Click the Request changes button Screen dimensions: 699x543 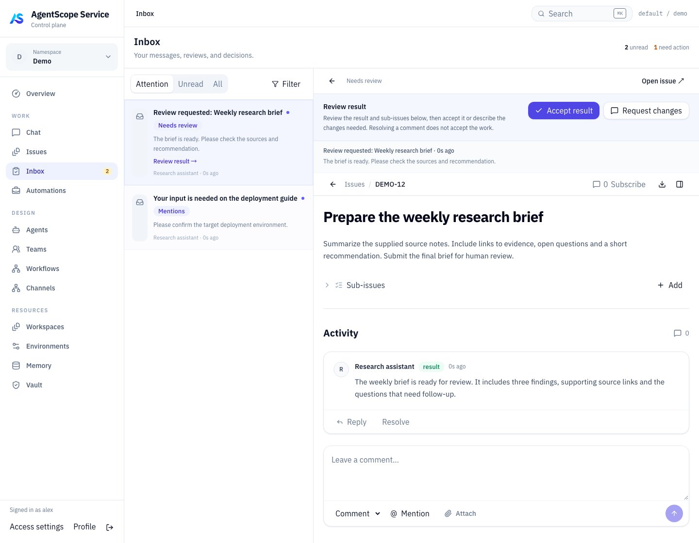(x=646, y=111)
